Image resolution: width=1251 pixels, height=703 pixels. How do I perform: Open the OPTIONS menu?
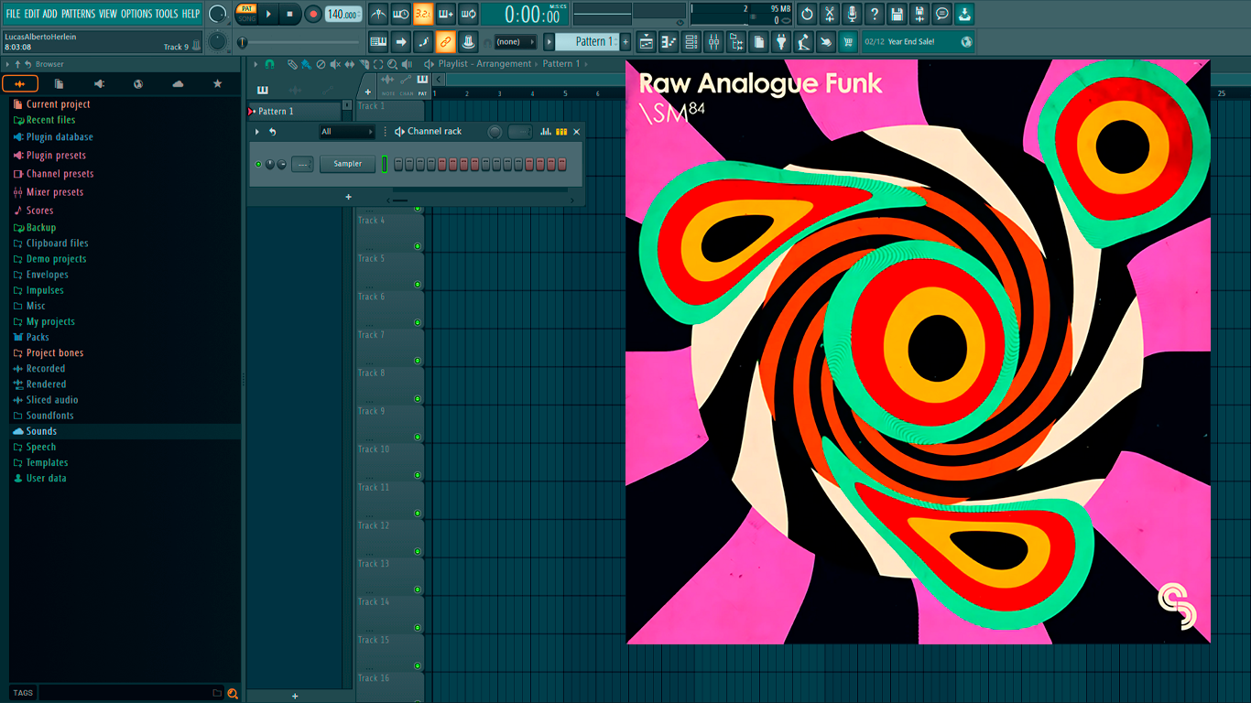tap(136, 14)
